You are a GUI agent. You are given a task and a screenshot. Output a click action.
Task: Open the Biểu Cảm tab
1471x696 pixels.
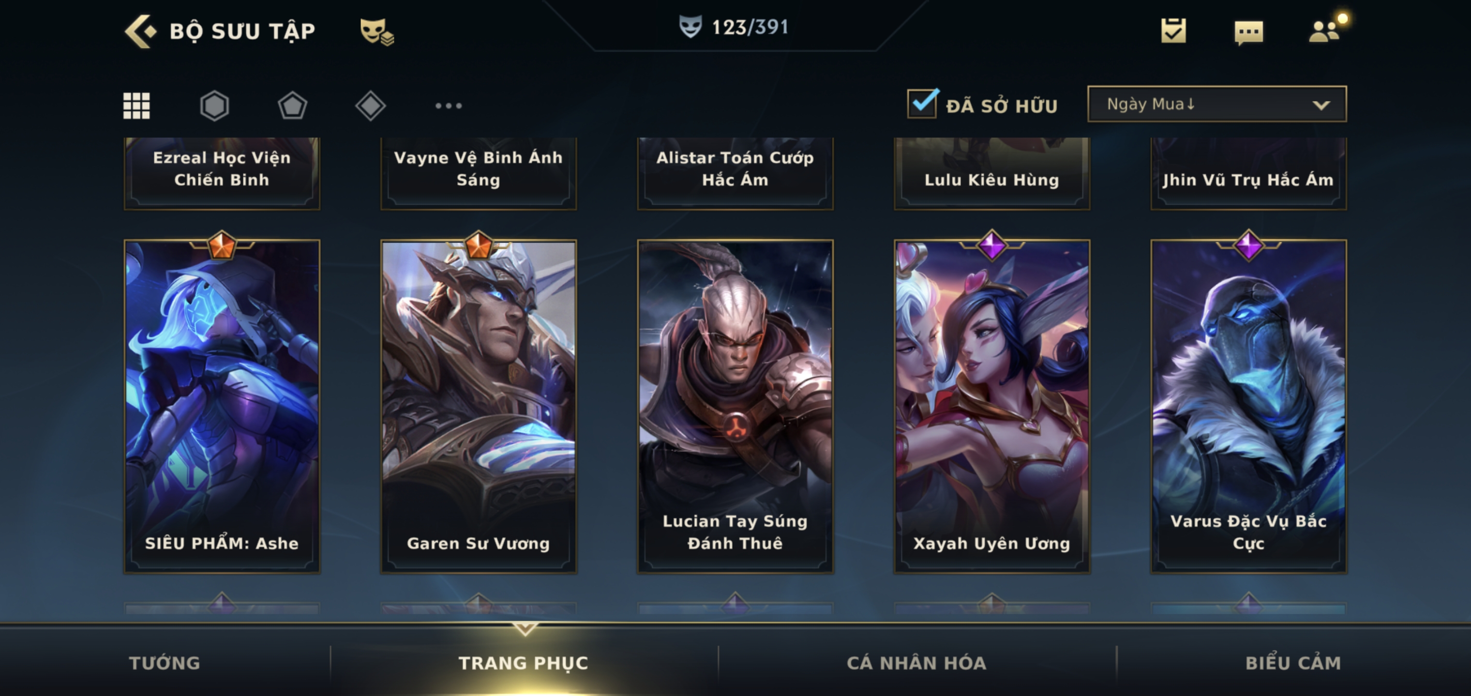(1293, 662)
